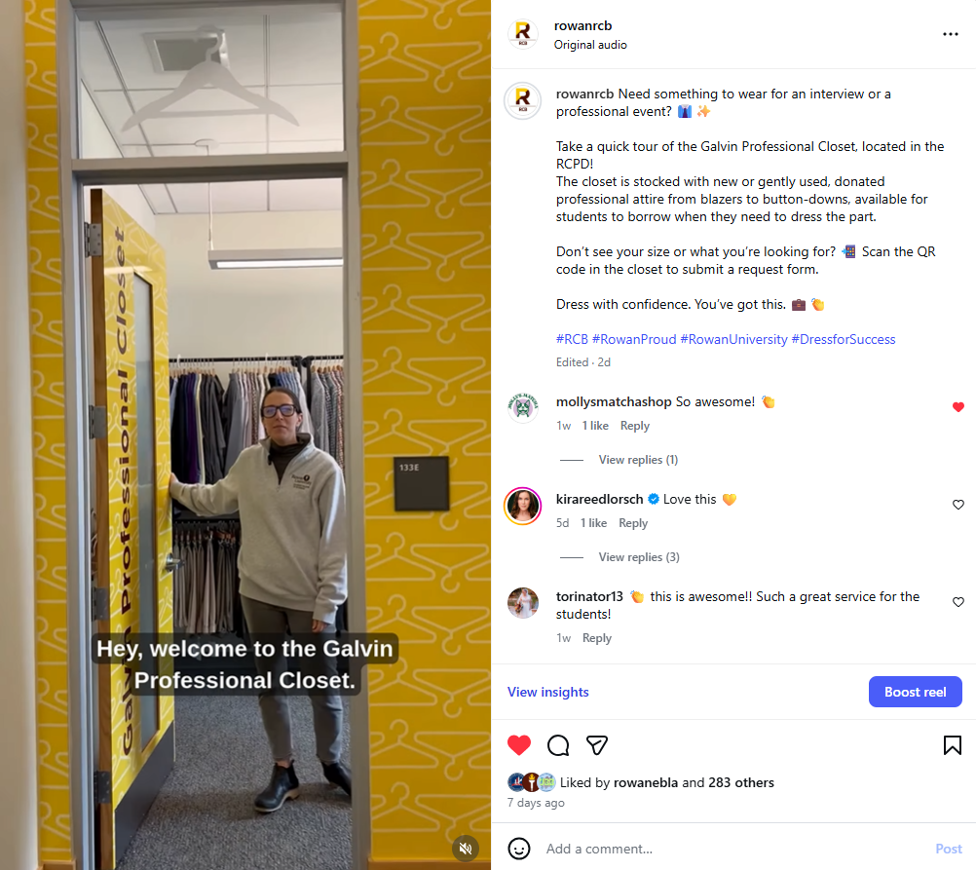This screenshot has height=870, width=976.
Task: Like kirareedlorsch's comment
Action: (957, 505)
